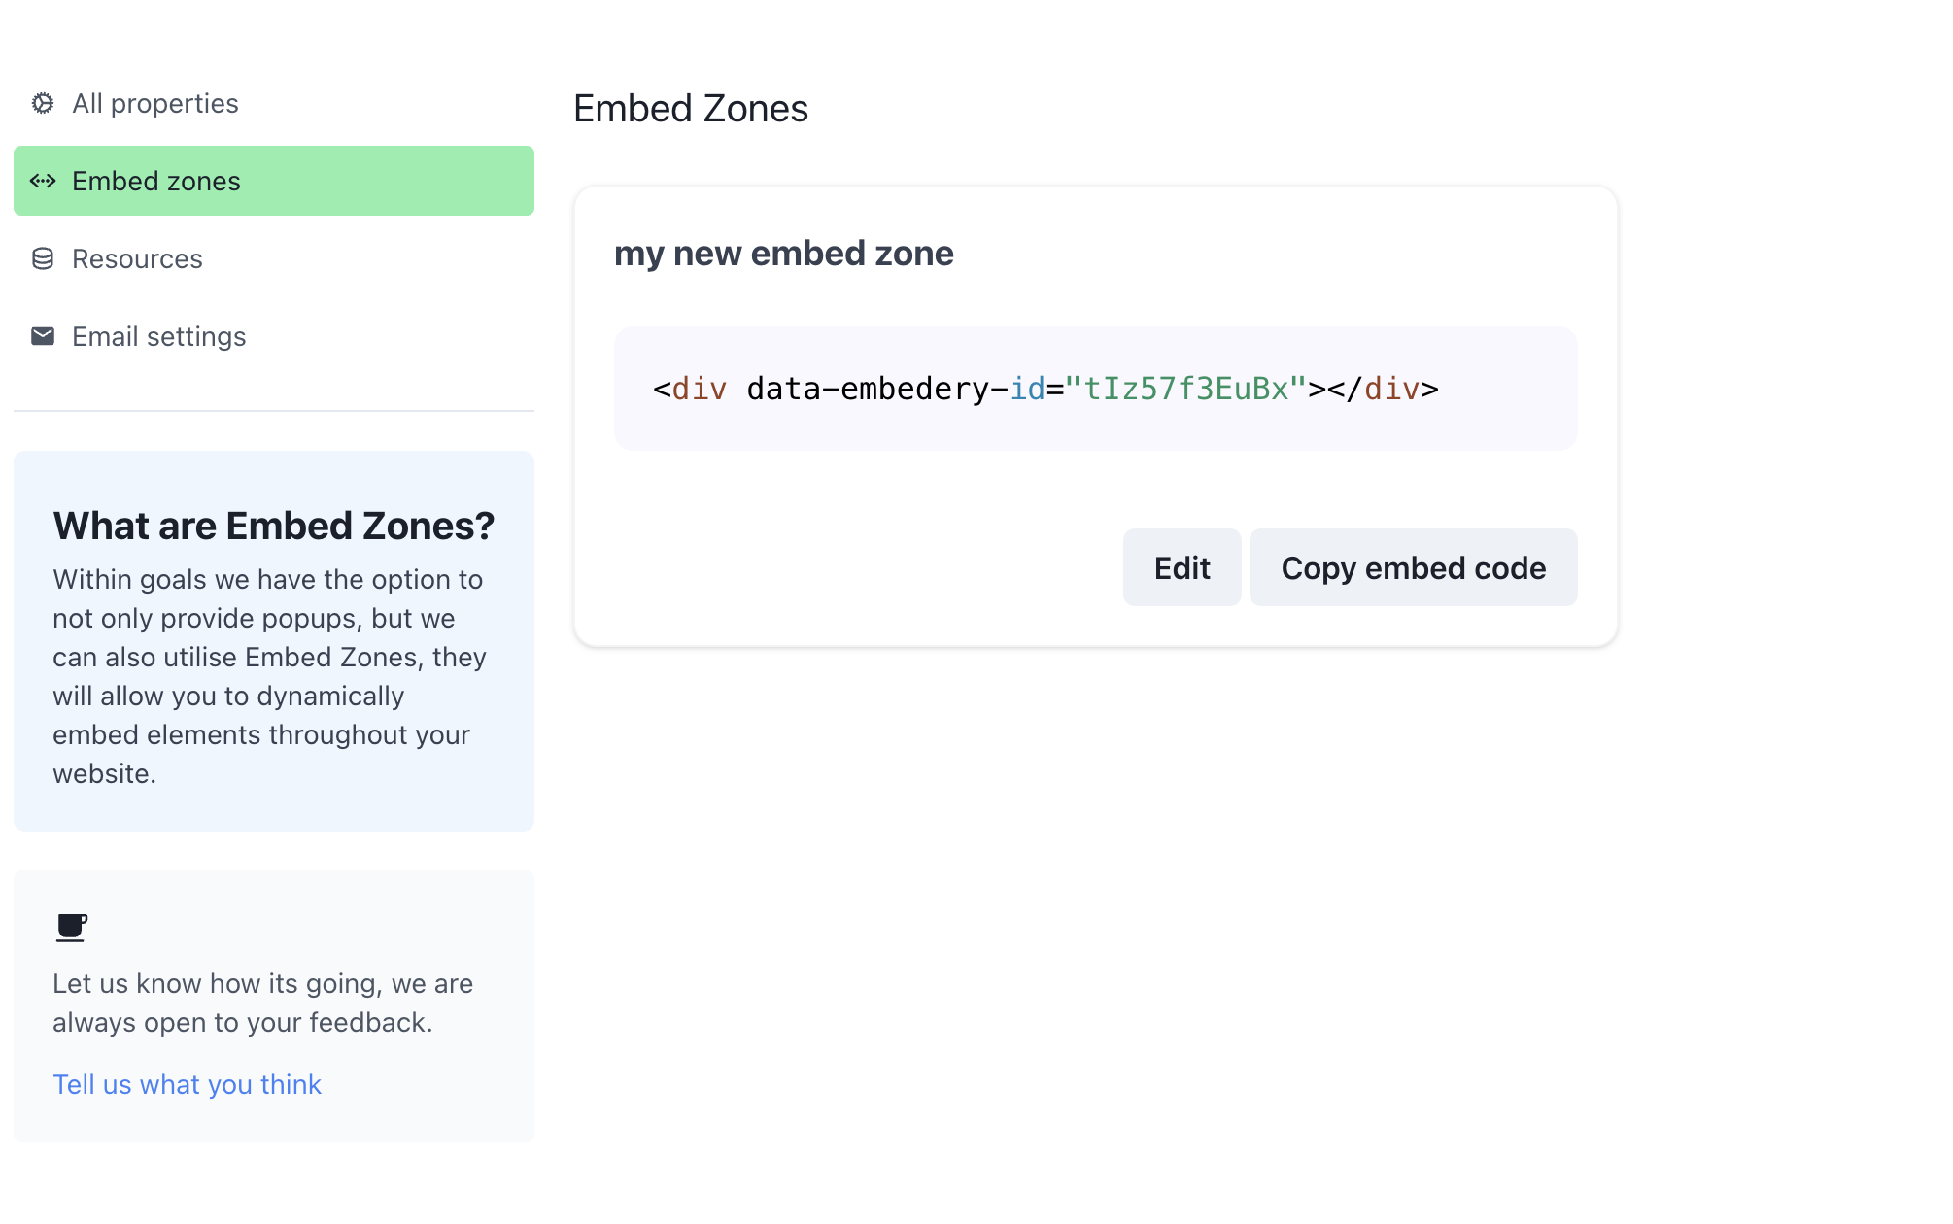Click the embed code snippet block

(1095, 389)
